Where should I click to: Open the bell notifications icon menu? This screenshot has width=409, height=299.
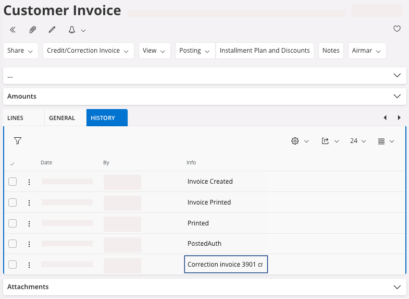tap(76, 30)
